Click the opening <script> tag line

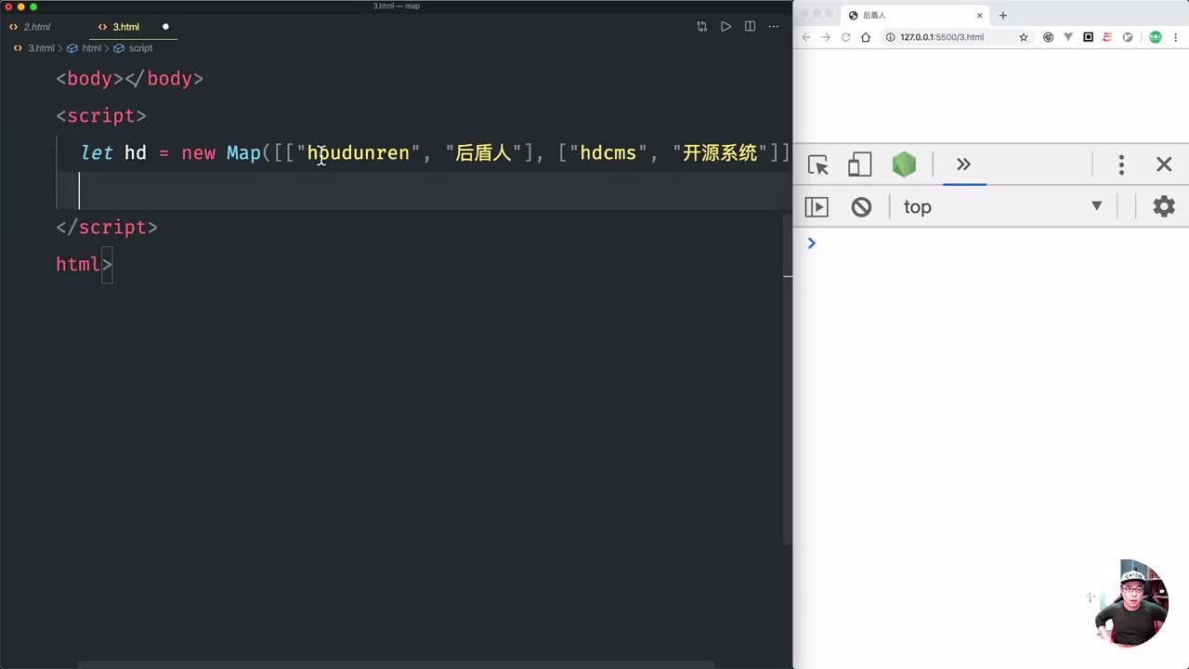coord(101,115)
